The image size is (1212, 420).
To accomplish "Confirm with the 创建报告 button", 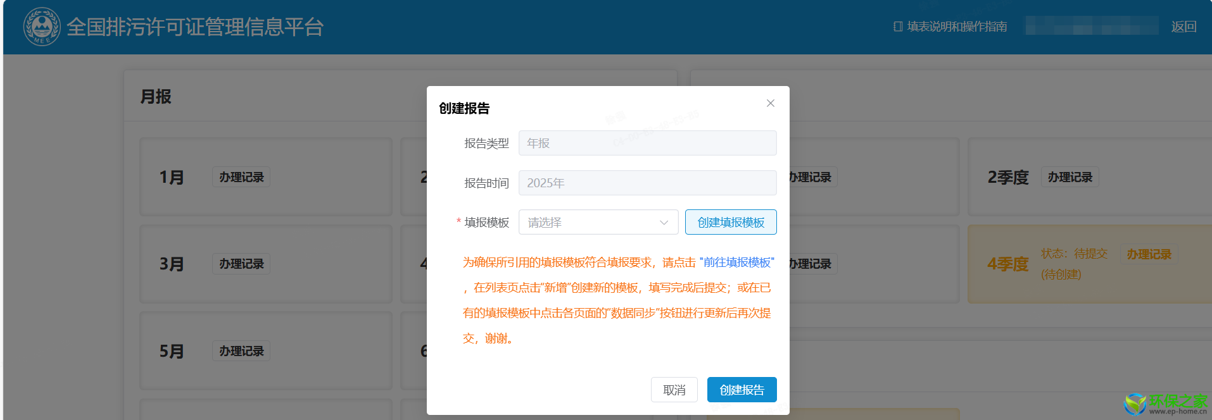I will pos(742,390).
